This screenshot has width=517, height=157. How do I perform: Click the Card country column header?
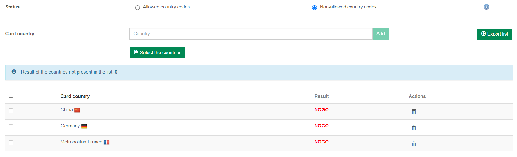coord(75,96)
